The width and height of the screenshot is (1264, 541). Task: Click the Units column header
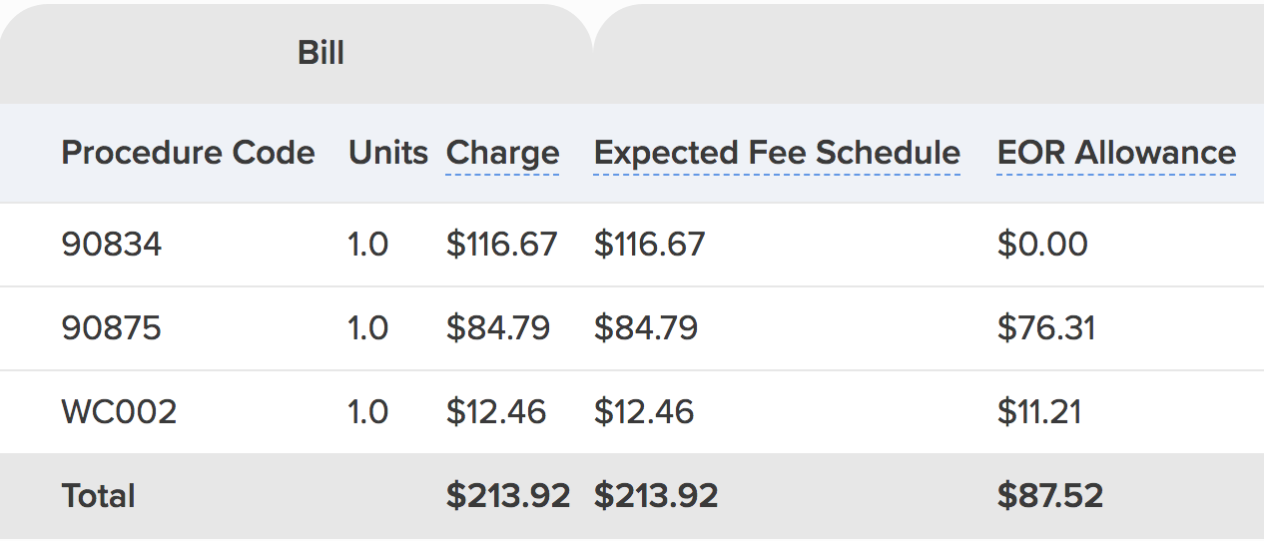click(x=387, y=153)
